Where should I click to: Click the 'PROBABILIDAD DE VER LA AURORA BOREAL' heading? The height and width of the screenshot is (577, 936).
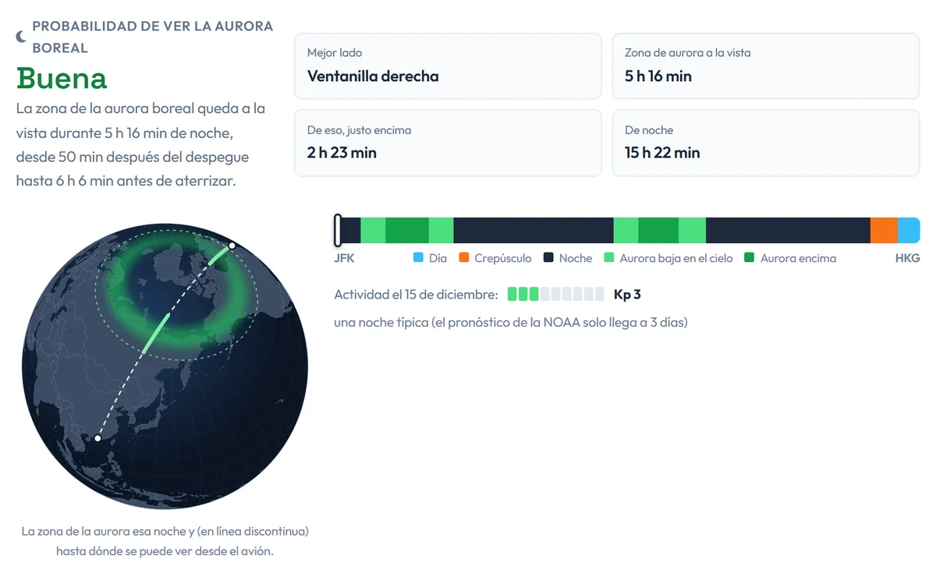pos(153,37)
